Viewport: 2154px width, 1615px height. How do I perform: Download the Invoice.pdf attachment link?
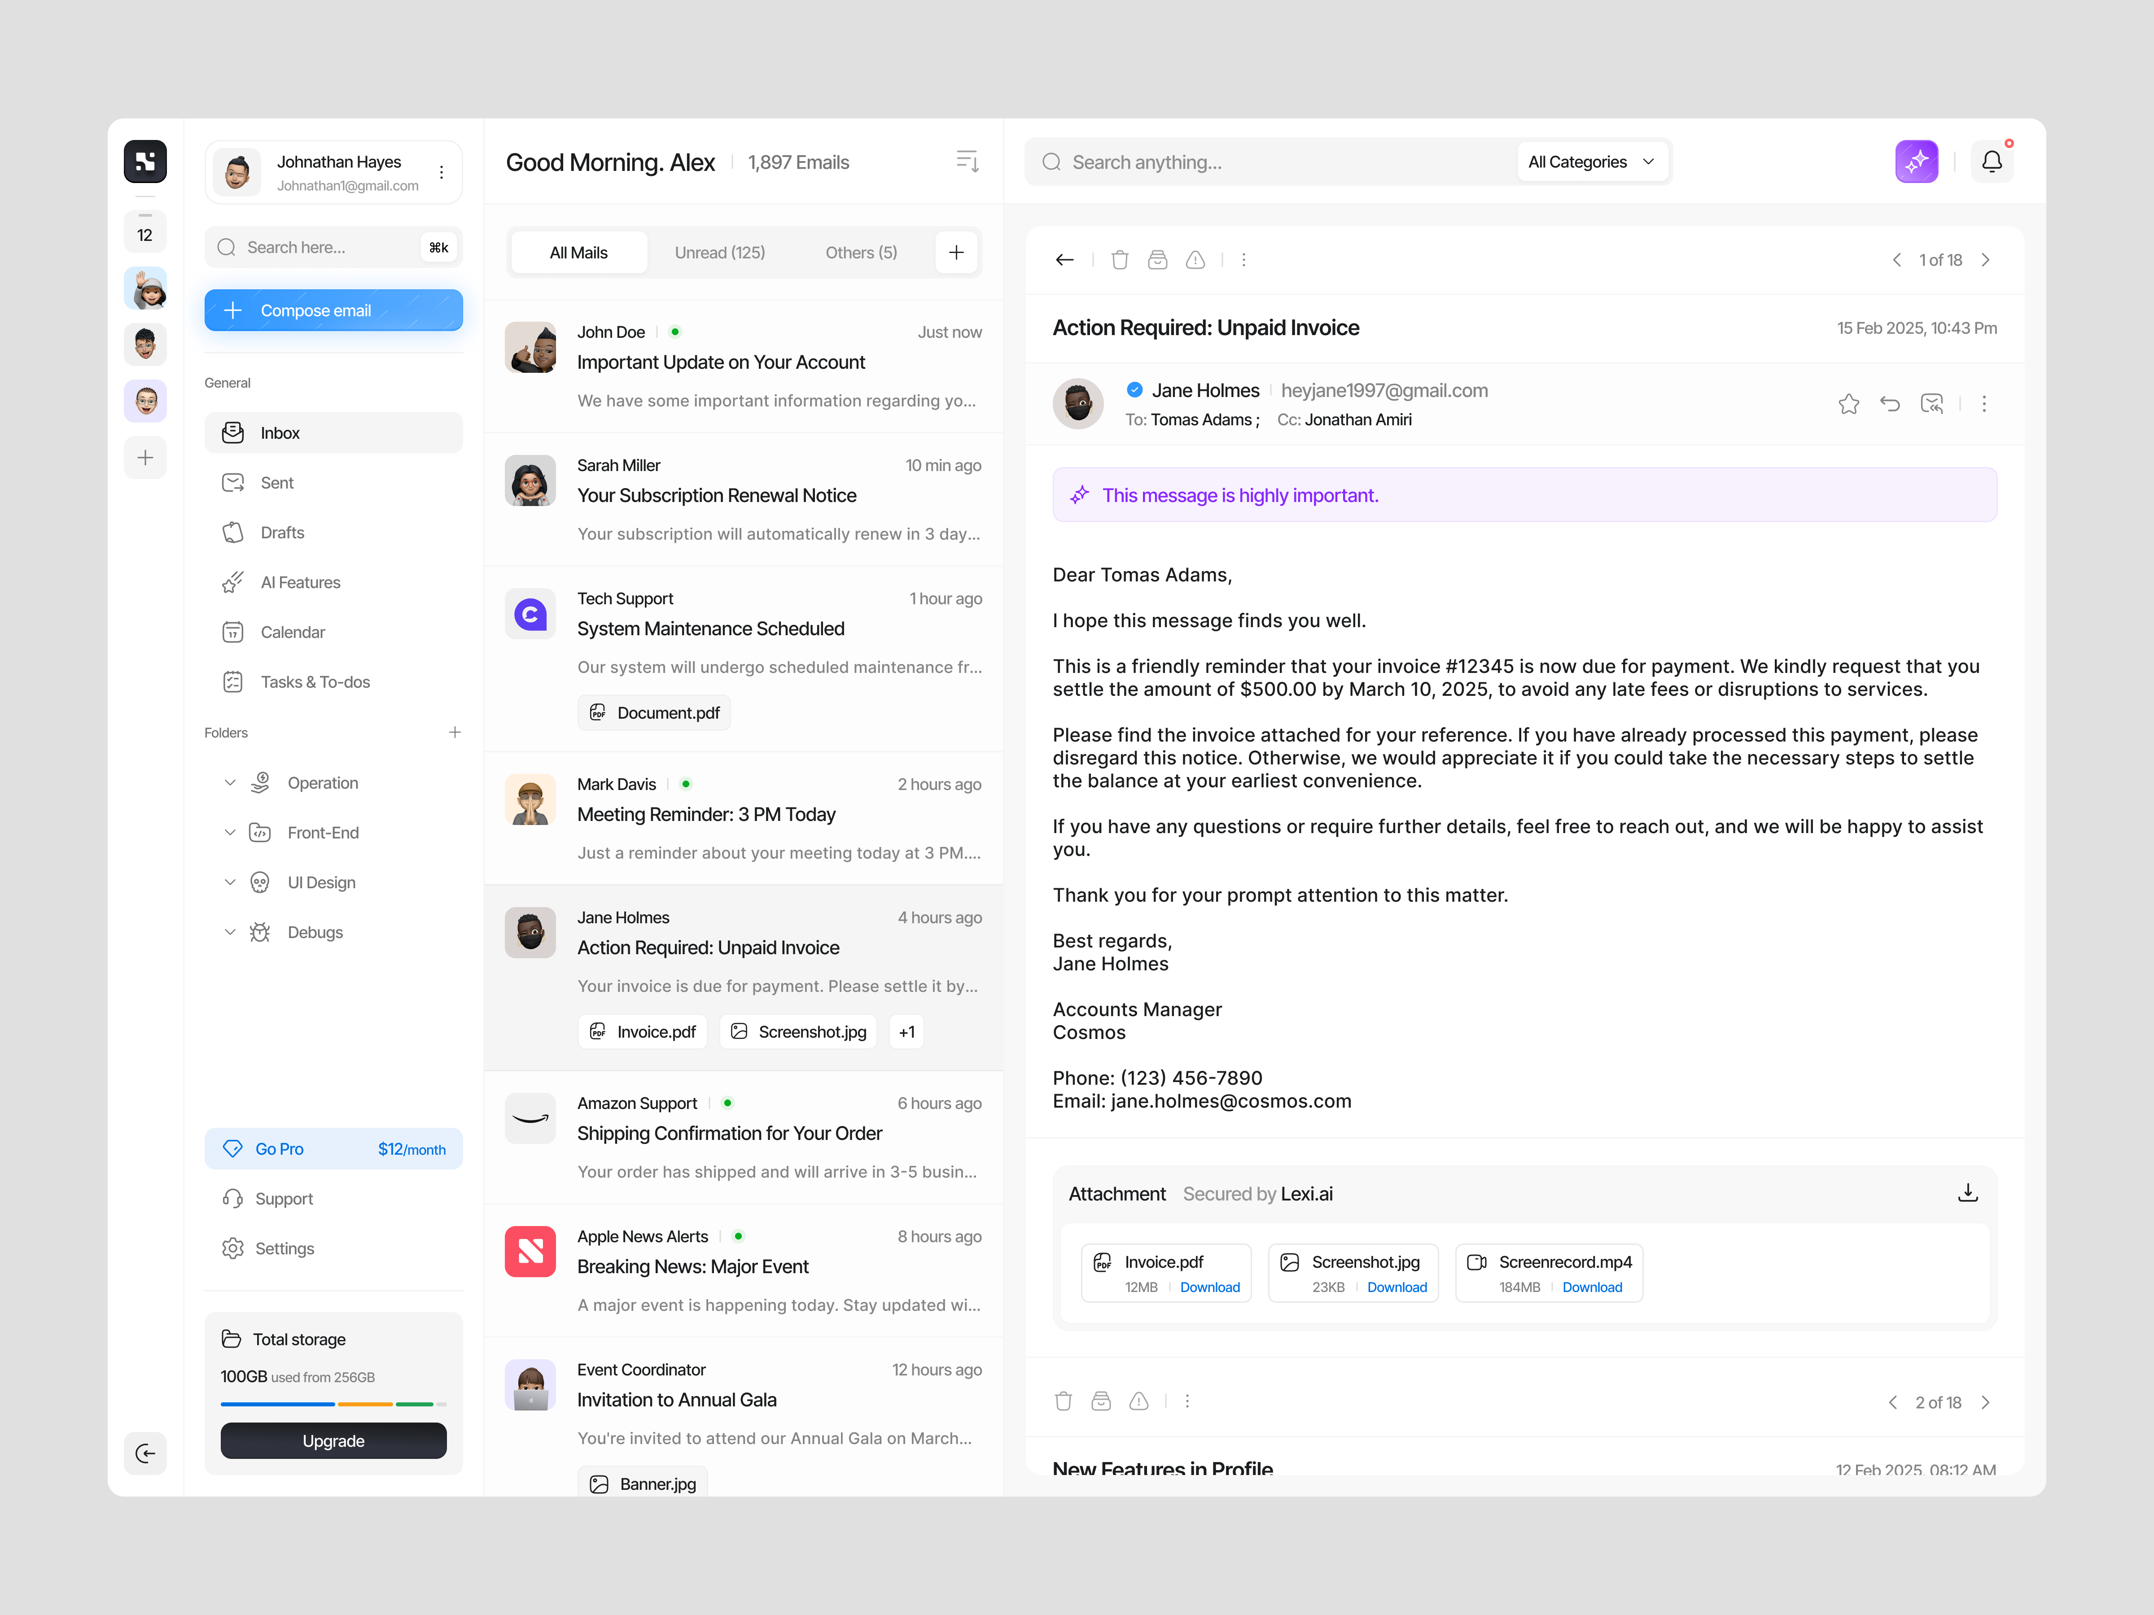[1209, 1287]
